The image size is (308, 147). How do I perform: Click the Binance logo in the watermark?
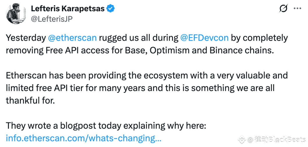coord(242,140)
